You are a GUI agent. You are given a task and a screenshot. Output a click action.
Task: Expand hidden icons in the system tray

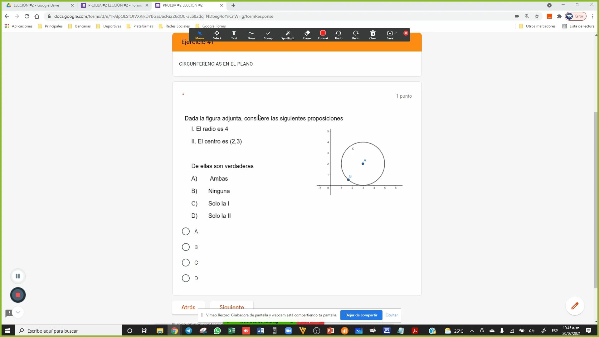(x=472, y=331)
